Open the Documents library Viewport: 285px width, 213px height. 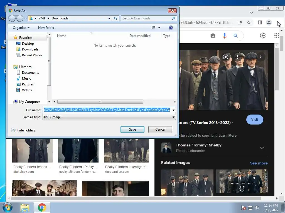click(x=30, y=73)
